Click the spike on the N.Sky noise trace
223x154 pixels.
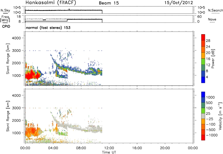[x=69, y=9]
